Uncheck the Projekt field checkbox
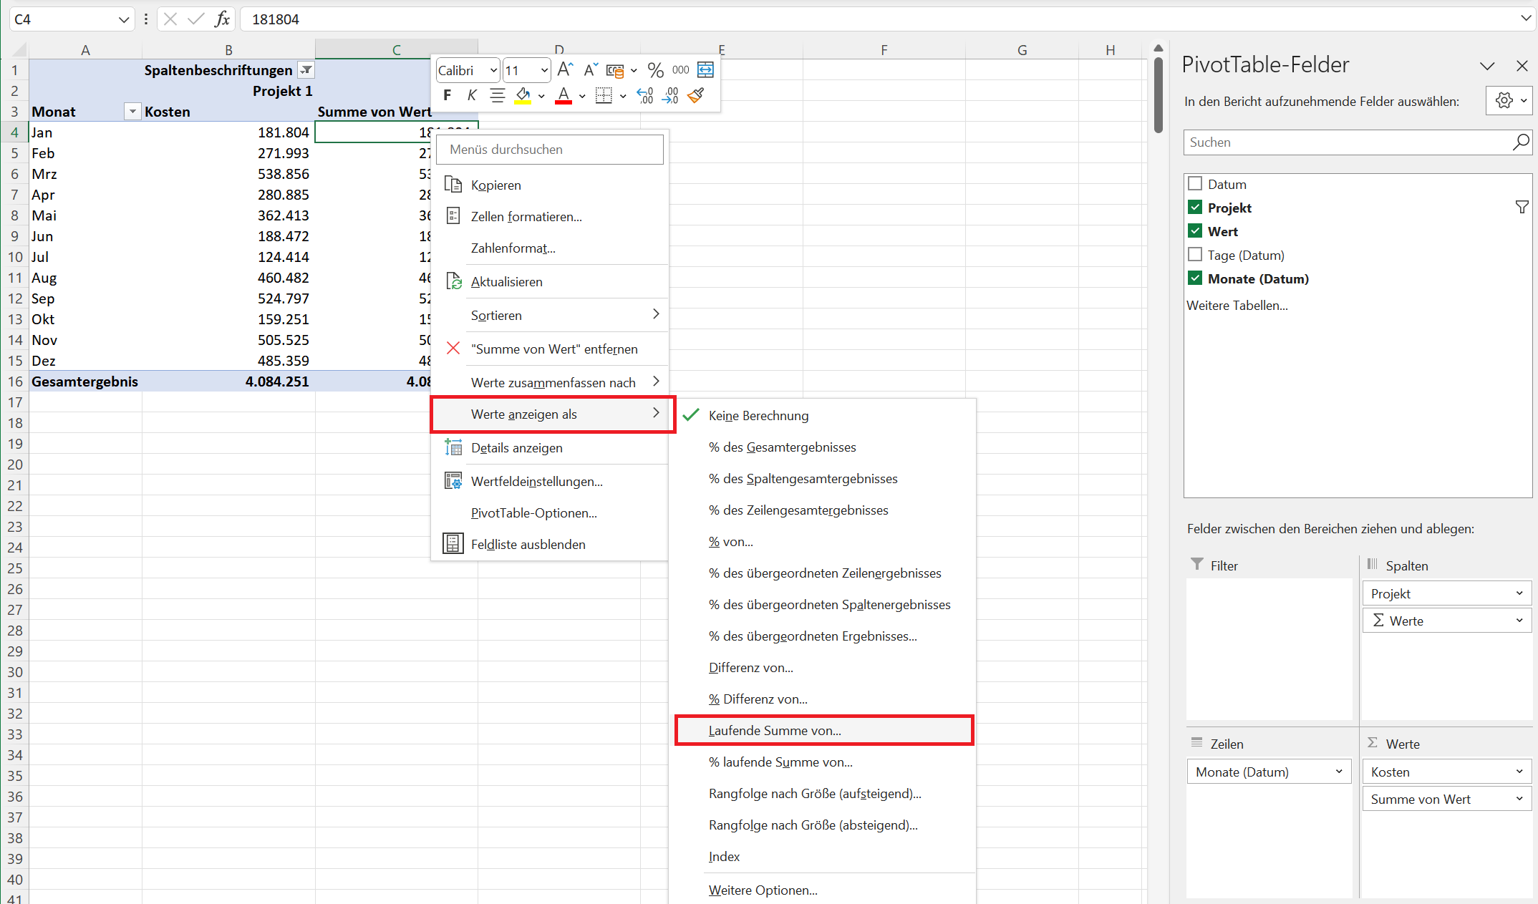1538x904 pixels. click(1194, 207)
